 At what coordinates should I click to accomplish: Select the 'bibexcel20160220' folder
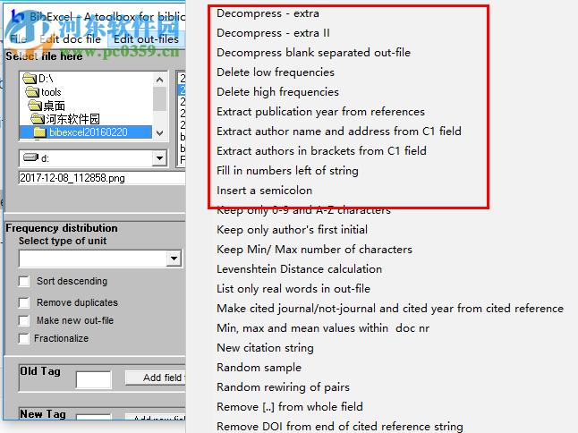tap(89, 132)
